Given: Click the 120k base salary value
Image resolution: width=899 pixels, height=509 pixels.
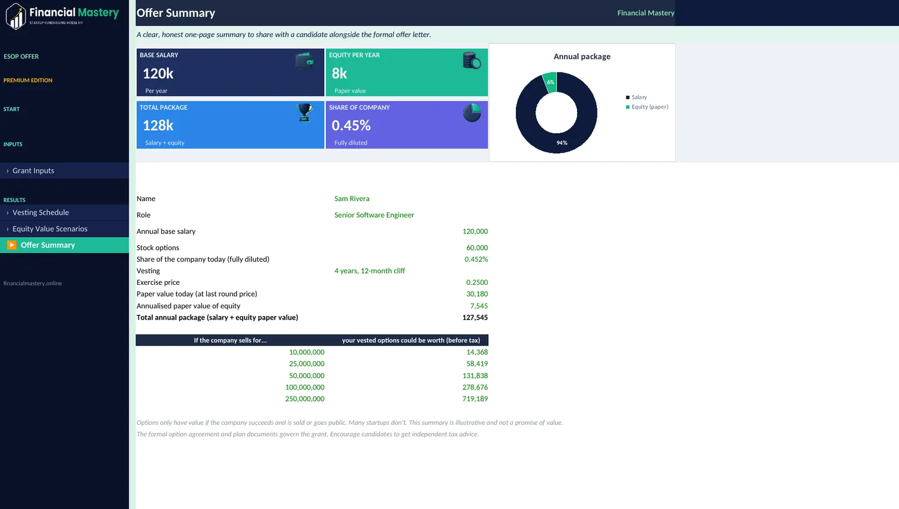Looking at the screenshot, I should coord(158,74).
